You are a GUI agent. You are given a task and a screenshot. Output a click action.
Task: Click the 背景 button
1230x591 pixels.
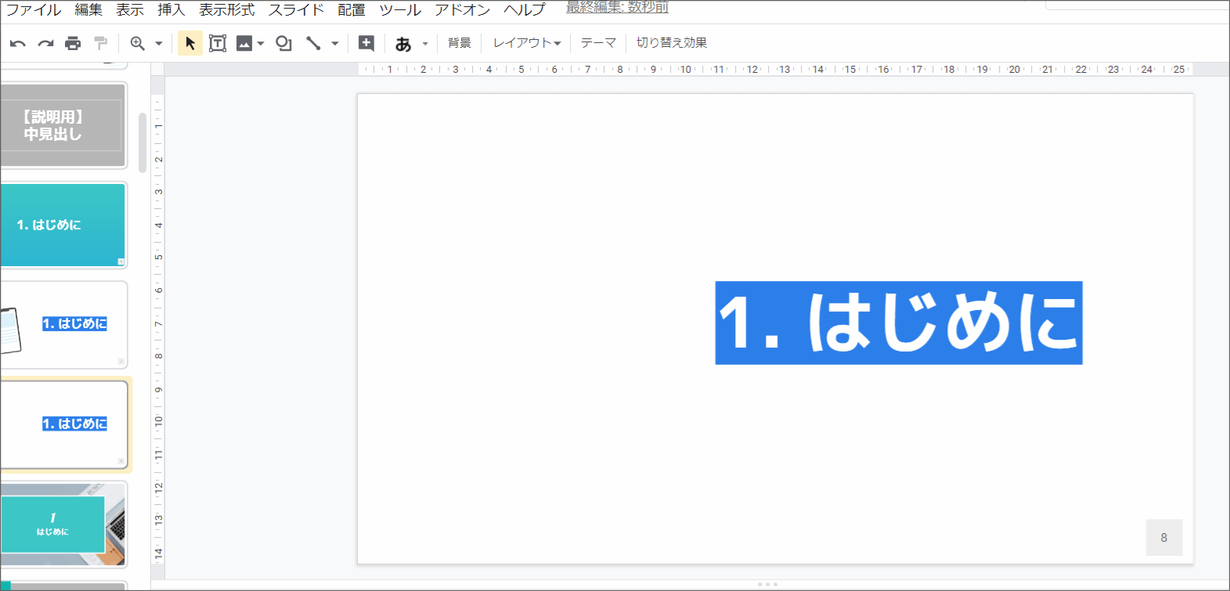(460, 43)
